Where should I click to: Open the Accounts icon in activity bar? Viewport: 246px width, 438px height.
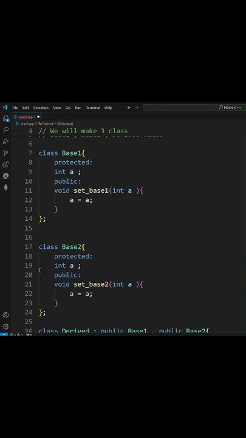pyautogui.click(x=5, y=315)
